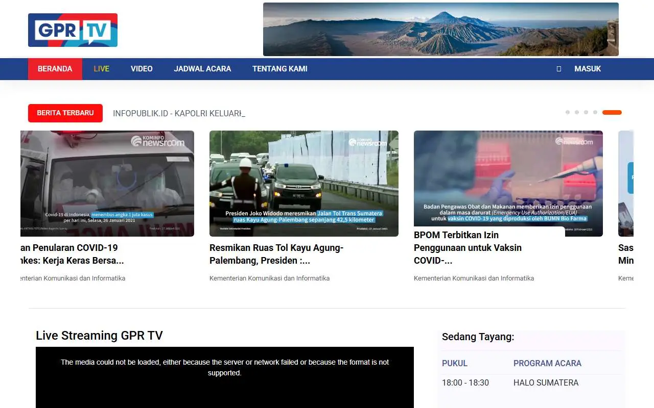Screen dimensions: 654x408
Task: Click the BERITA TERBARU red button
Action: tap(65, 113)
